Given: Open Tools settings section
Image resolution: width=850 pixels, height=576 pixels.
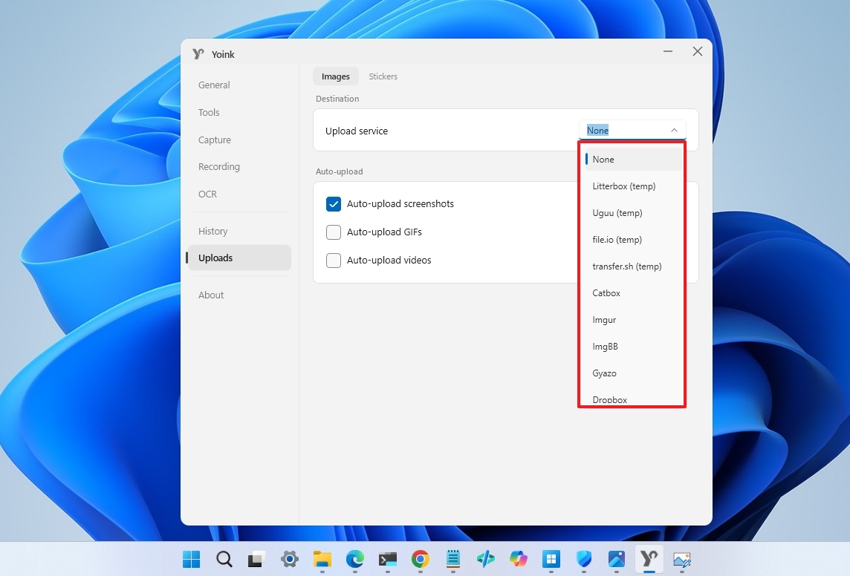Looking at the screenshot, I should (239, 113).
